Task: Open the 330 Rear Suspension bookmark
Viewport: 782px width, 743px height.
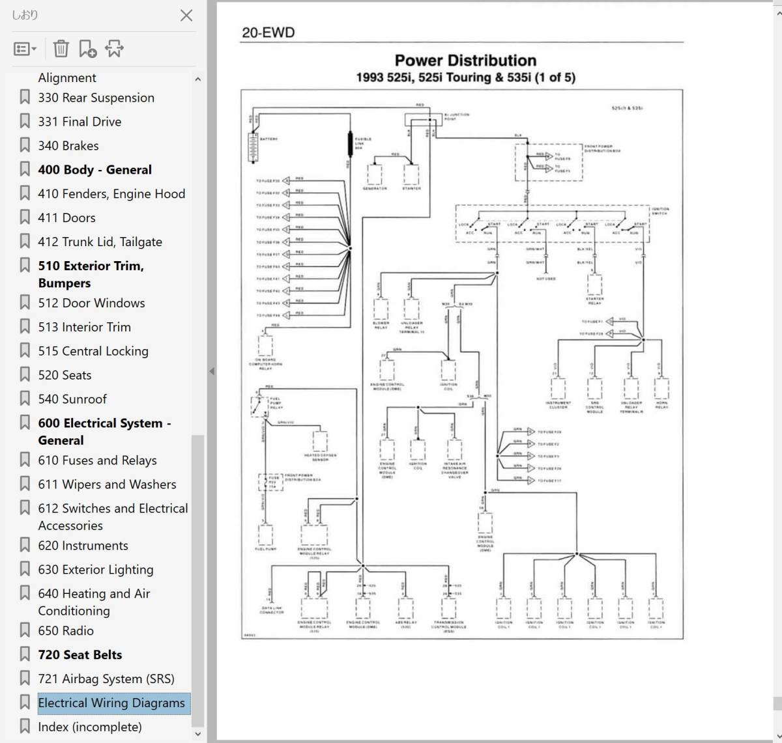Action: (96, 98)
